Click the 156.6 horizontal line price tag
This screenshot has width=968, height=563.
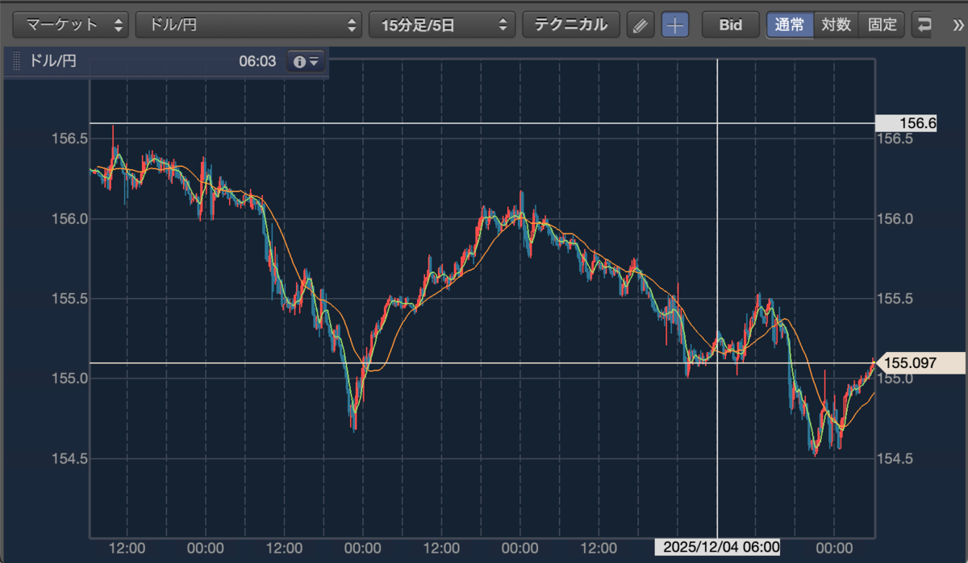pyautogui.click(x=906, y=123)
